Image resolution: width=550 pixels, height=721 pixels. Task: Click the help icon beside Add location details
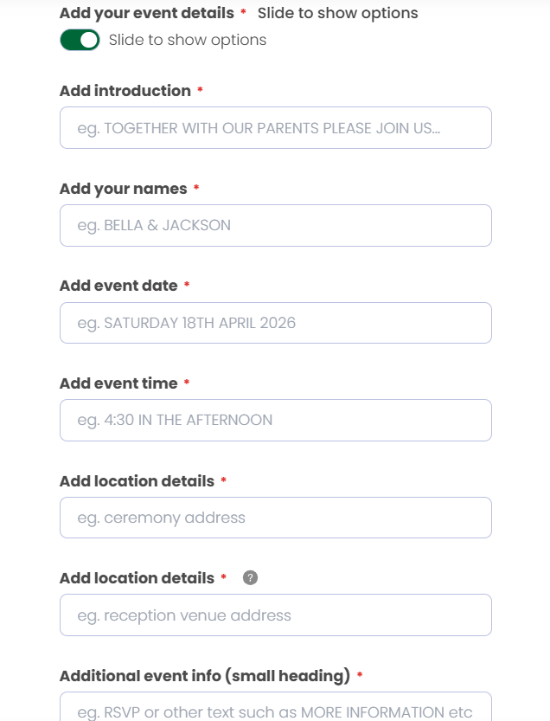[x=251, y=578]
